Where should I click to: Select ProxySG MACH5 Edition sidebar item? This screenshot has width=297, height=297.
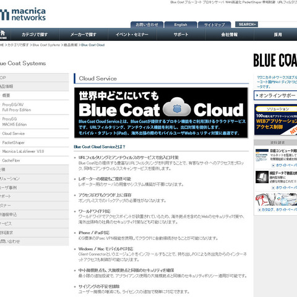point(35,122)
